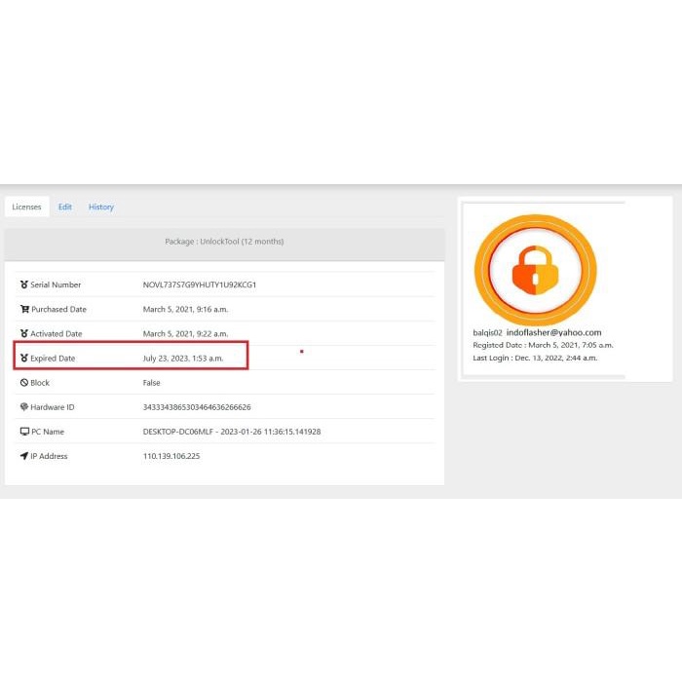This screenshot has height=682, width=682.
Task: Click the PC Name monitor icon
Action: 24,432
